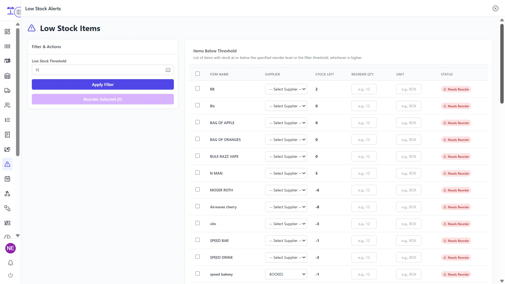Toggle the select-all header checkbox

[x=198, y=74]
